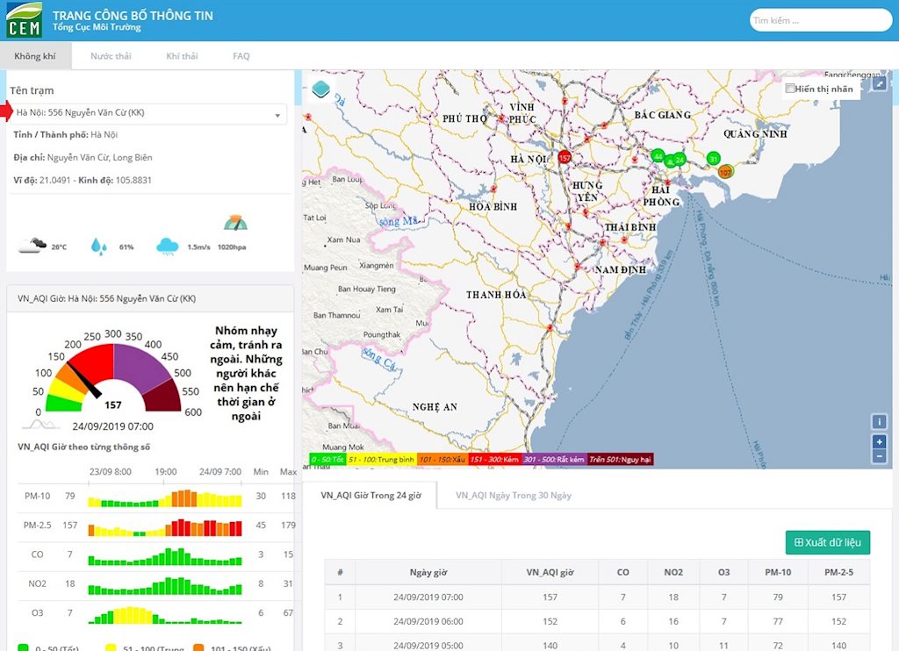Click the fullscreen map expand icon
The image size is (899, 651).
click(879, 83)
